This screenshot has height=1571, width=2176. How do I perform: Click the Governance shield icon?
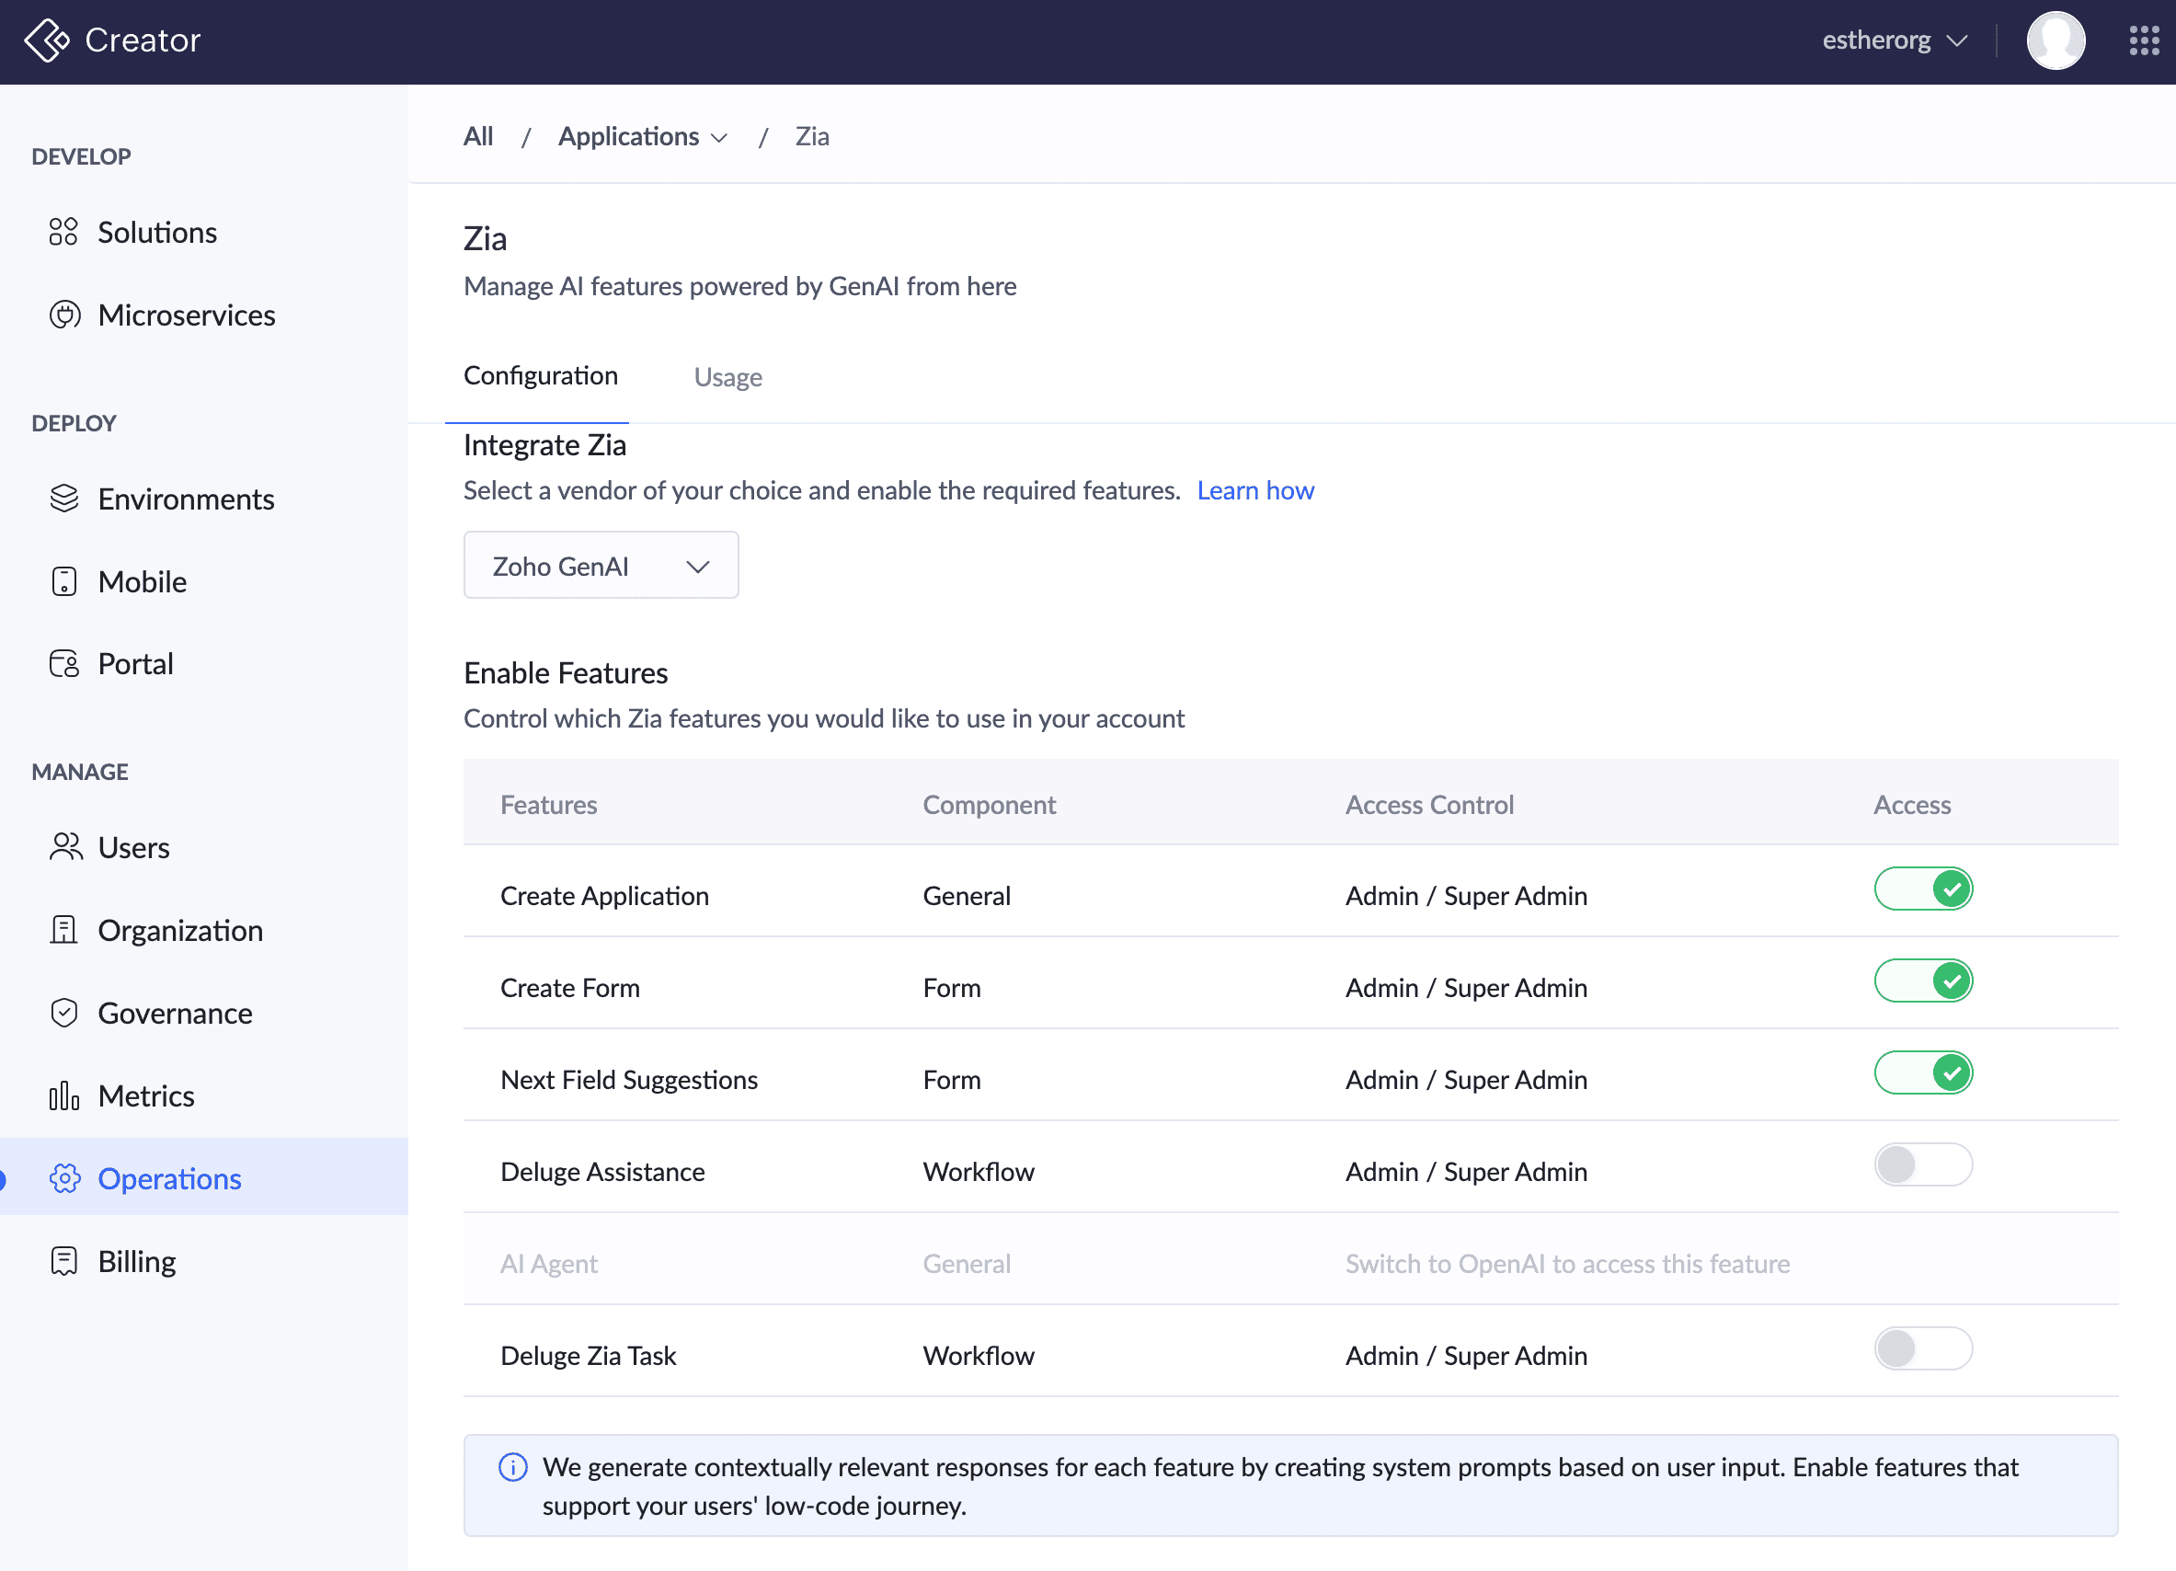[64, 1014]
